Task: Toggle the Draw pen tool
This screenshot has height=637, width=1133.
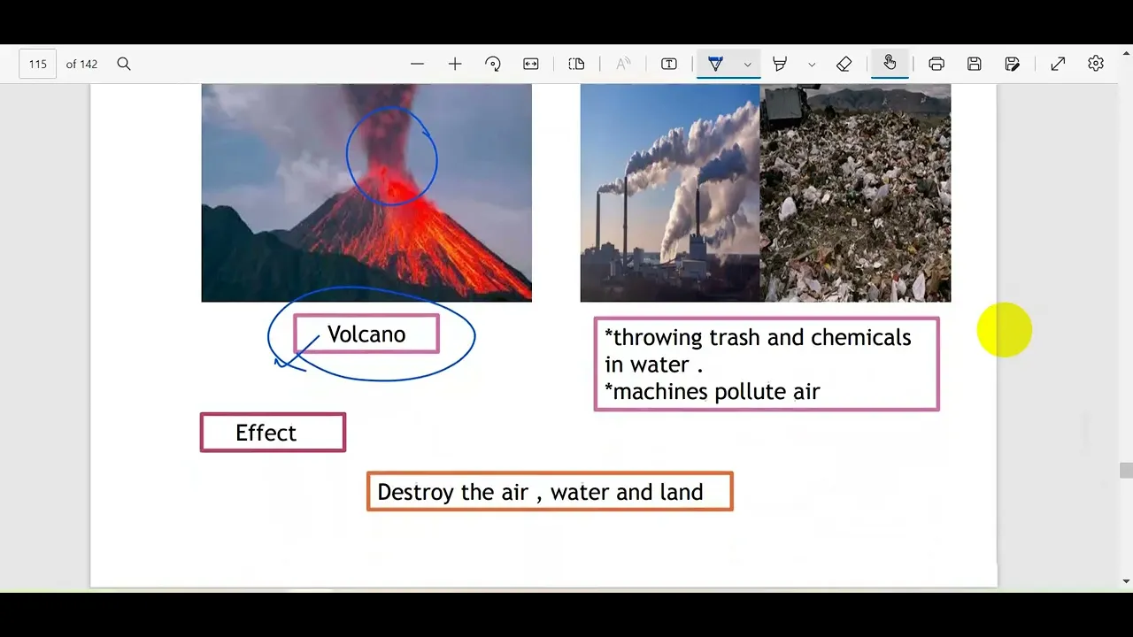Action: point(715,64)
